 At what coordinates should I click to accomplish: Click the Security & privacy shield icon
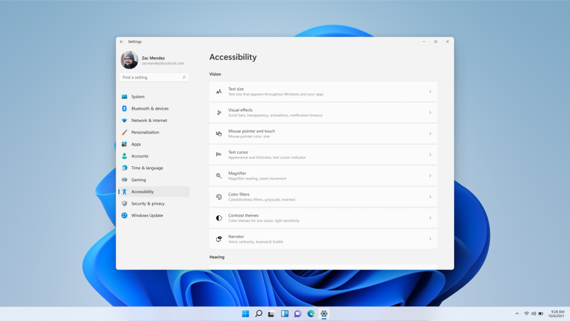pos(124,204)
